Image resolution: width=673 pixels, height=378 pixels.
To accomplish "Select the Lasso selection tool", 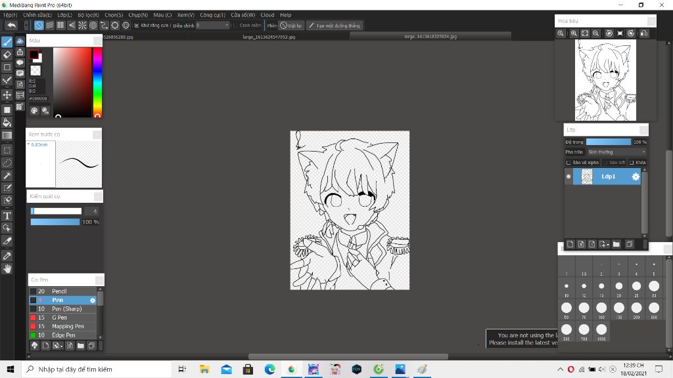I will [7, 163].
